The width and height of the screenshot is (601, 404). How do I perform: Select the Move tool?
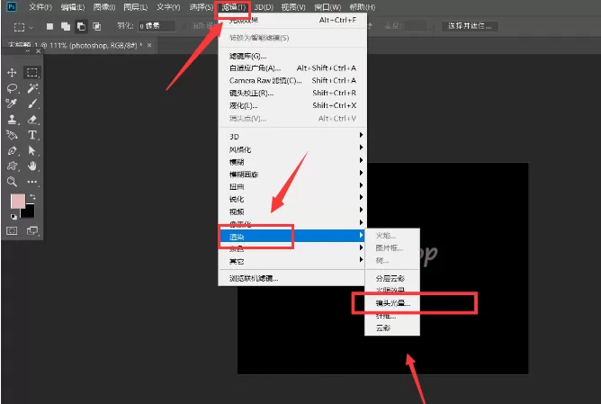[x=12, y=73]
